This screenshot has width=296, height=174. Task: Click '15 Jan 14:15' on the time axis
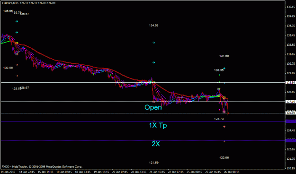(45, 172)
